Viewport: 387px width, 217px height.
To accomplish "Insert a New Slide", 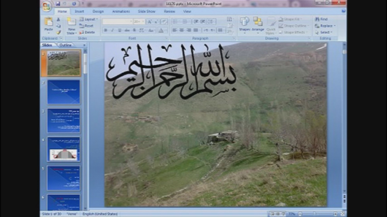I will [x=71, y=26].
